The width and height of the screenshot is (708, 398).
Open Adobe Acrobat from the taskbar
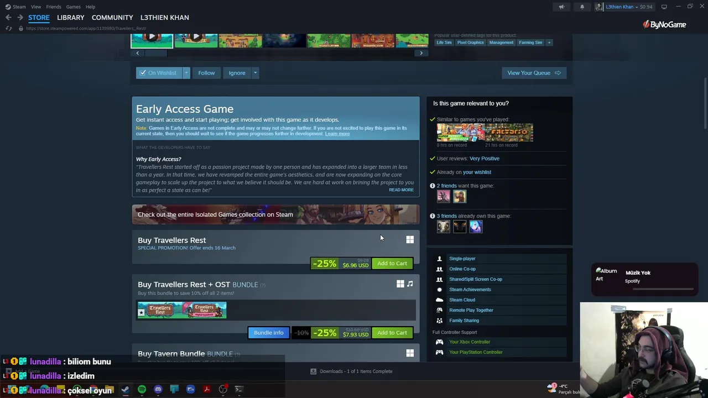tap(207, 389)
